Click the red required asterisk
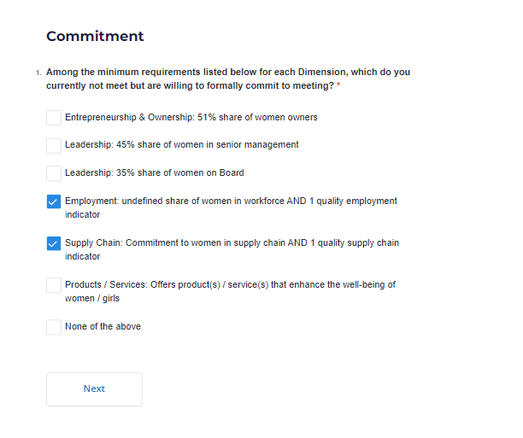 338,85
